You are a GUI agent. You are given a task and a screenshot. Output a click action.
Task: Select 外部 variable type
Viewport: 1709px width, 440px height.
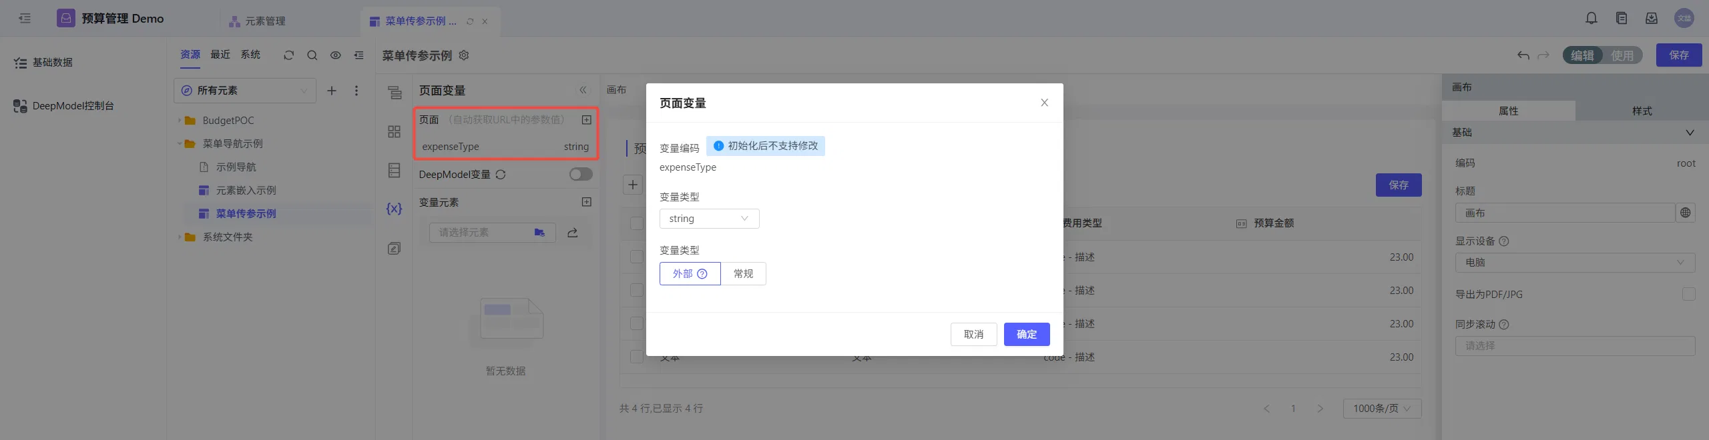pyautogui.click(x=690, y=274)
